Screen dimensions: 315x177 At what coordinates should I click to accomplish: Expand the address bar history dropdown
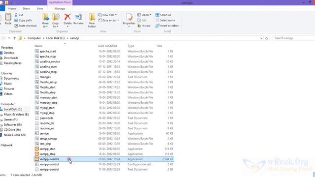coord(261,38)
